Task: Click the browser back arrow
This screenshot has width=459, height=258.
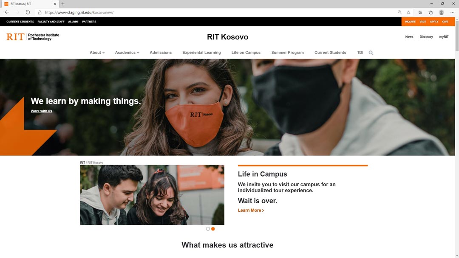Action: coord(7,12)
